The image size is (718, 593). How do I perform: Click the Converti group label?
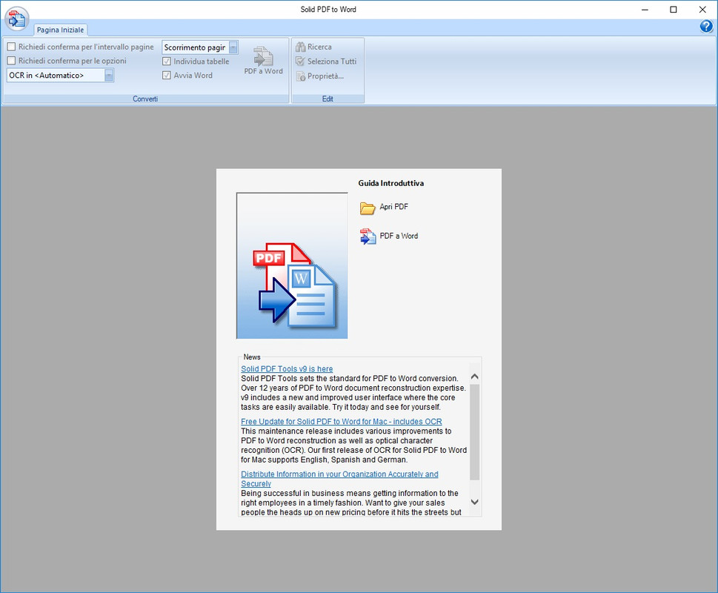145,99
